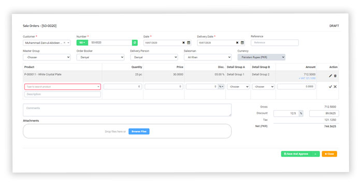
Task: Confirm new product line with checkmark icon
Action: (x=330, y=87)
